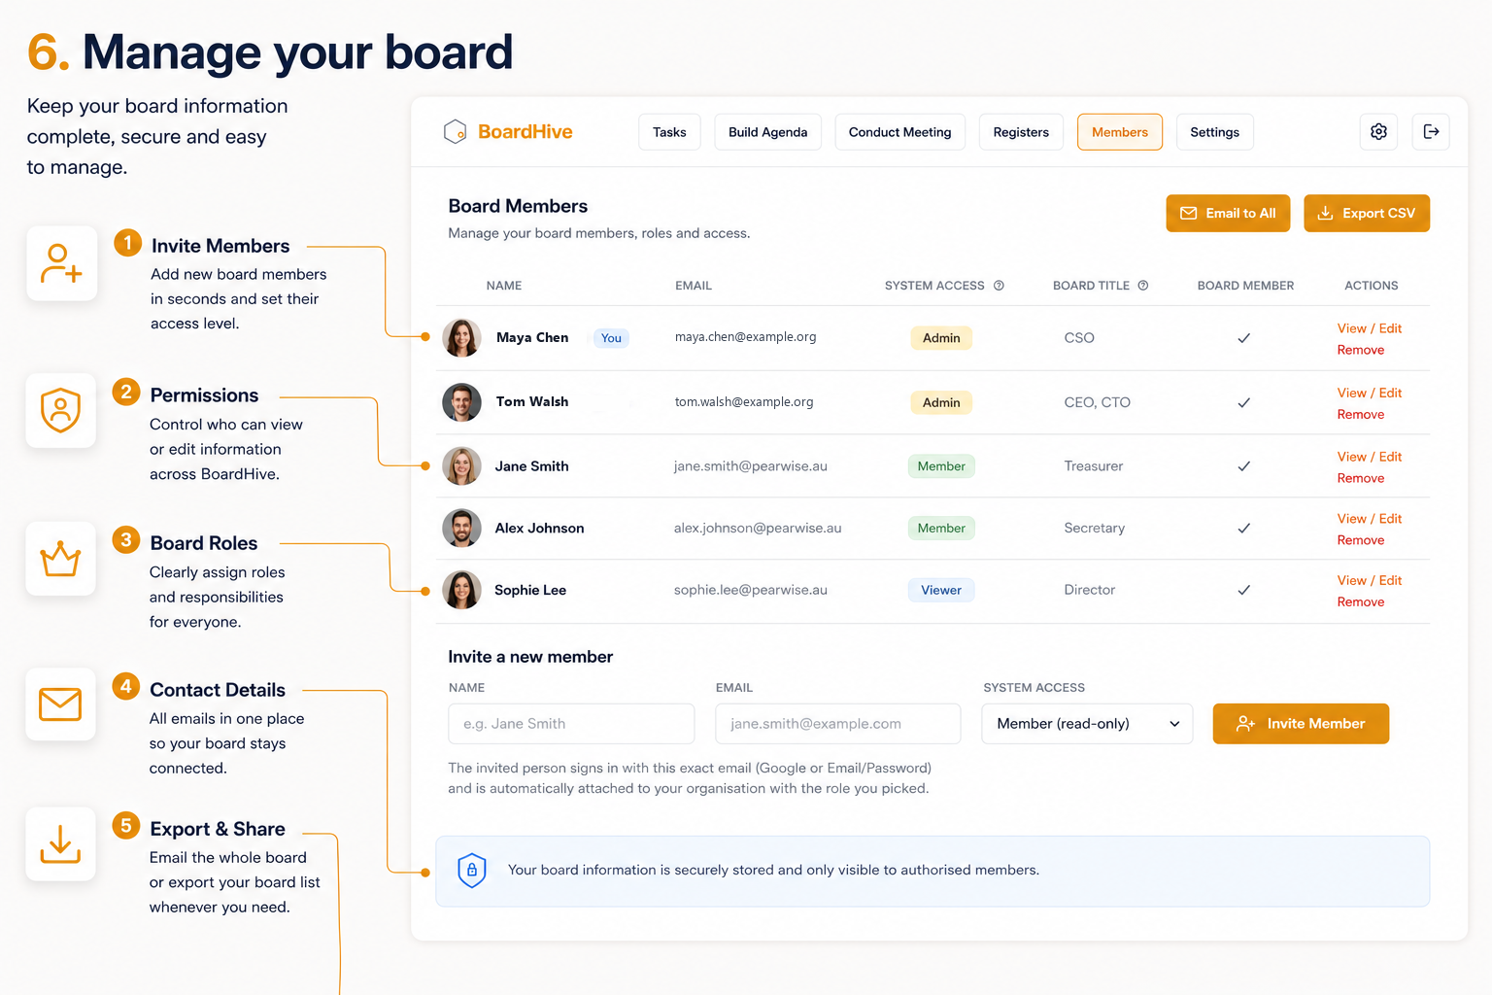The height and width of the screenshot is (995, 1492).
Task: Remove Sophie Lee from the board
Action: pos(1360,601)
